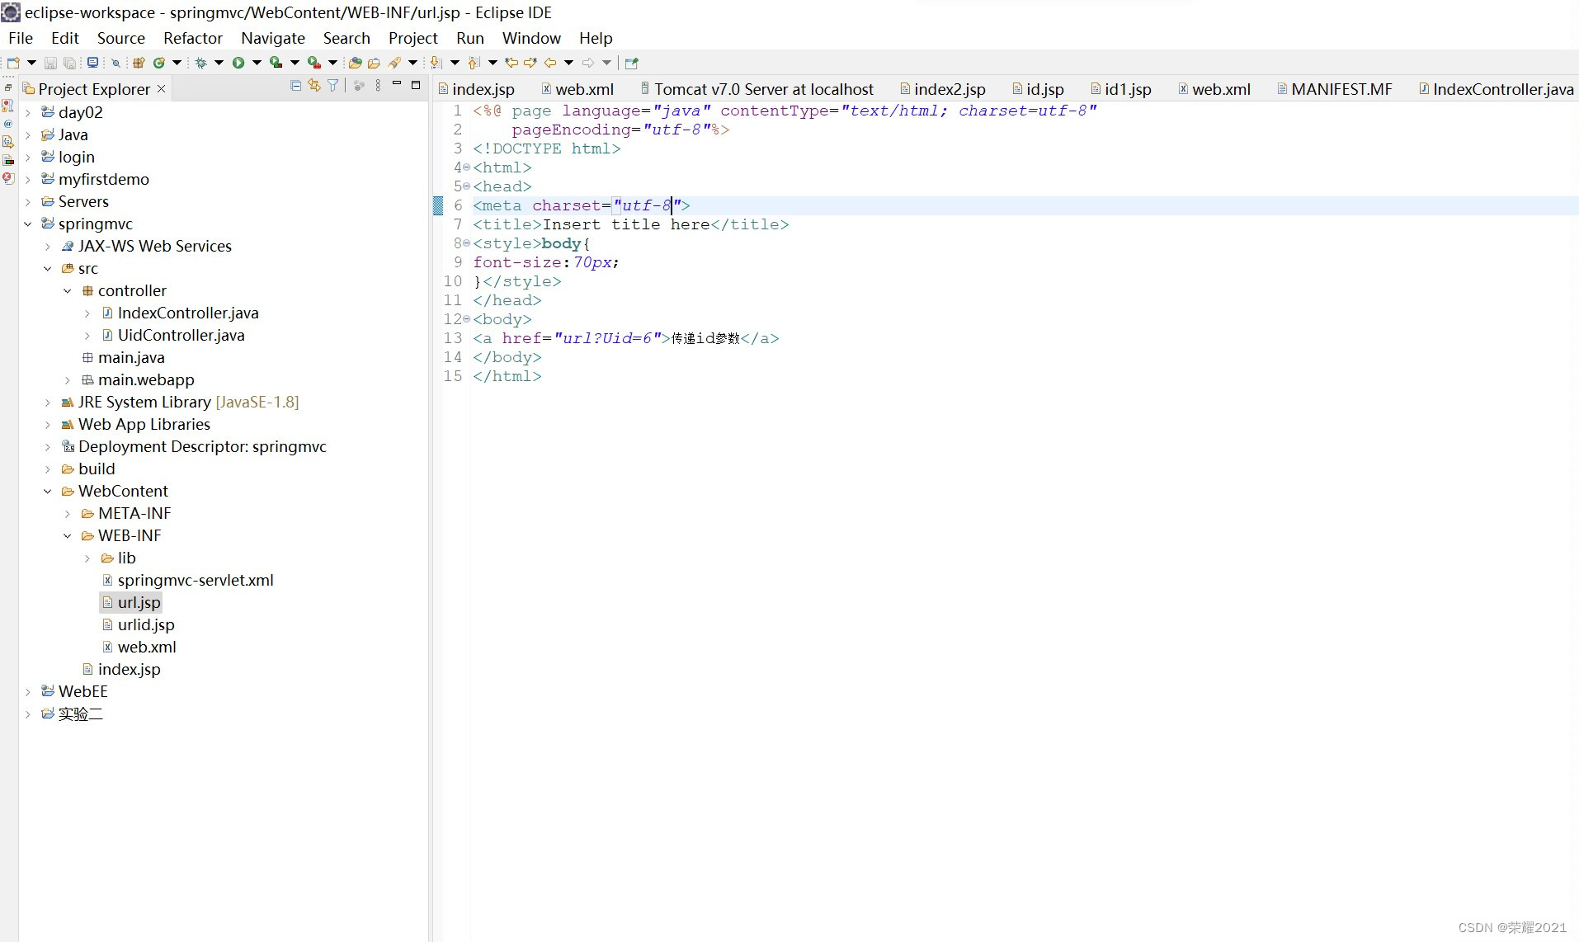Click the Last Edit Location icon
Image resolution: width=1579 pixels, height=942 pixels.
pyautogui.click(x=511, y=63)
